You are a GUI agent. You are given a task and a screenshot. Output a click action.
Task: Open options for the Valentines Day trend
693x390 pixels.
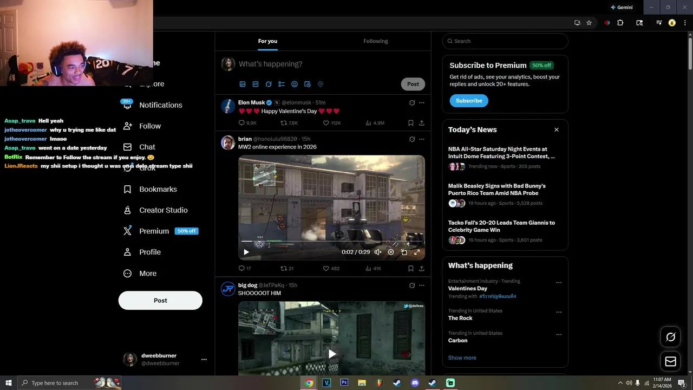[559, 282]
